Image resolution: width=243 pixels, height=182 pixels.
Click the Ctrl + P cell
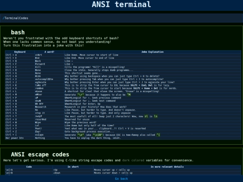[x=20, y=98]
